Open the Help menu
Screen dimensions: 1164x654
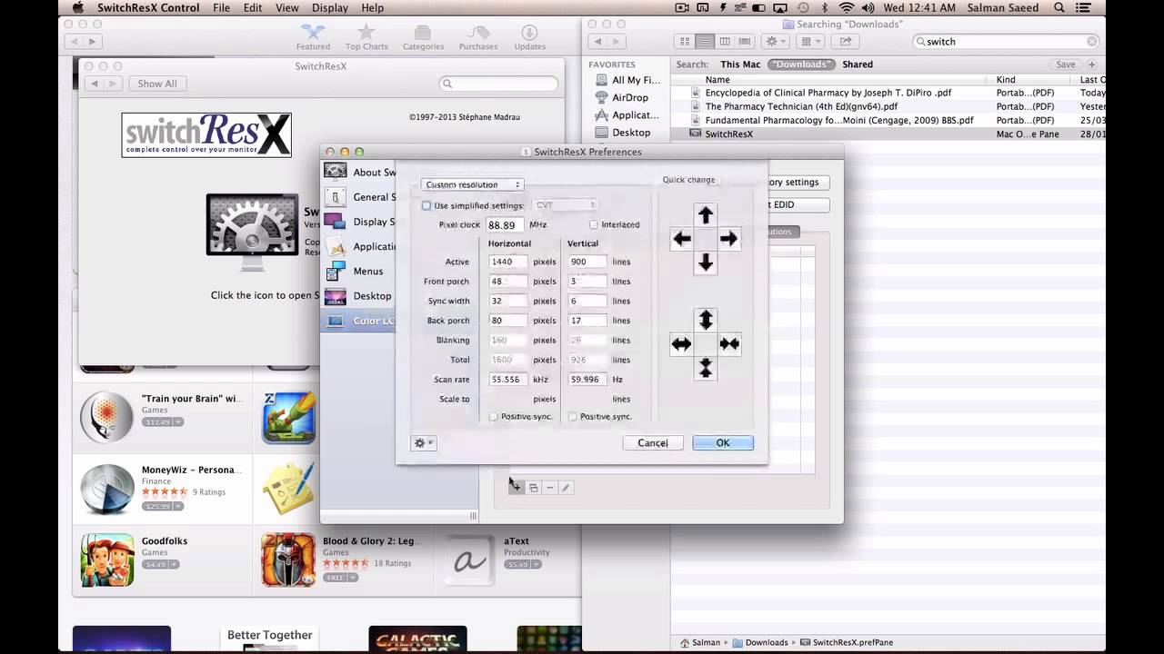(372, 8)
